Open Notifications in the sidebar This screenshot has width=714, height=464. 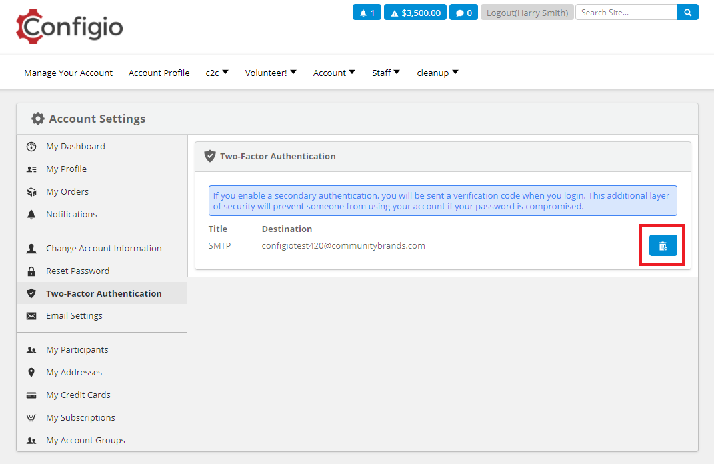[71, 214]
